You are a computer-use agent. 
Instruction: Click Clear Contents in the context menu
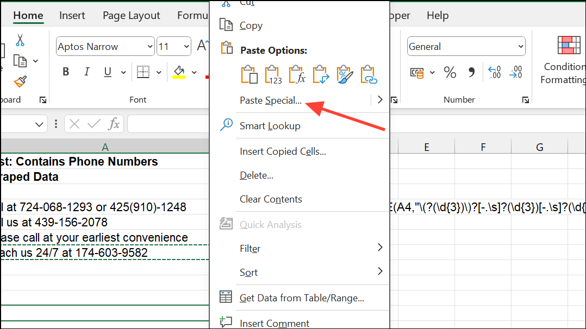tap(271, 199)
